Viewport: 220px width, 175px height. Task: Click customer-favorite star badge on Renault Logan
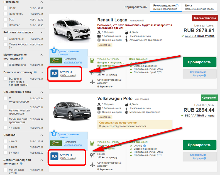pyautogui.click(x=54, y=50)
